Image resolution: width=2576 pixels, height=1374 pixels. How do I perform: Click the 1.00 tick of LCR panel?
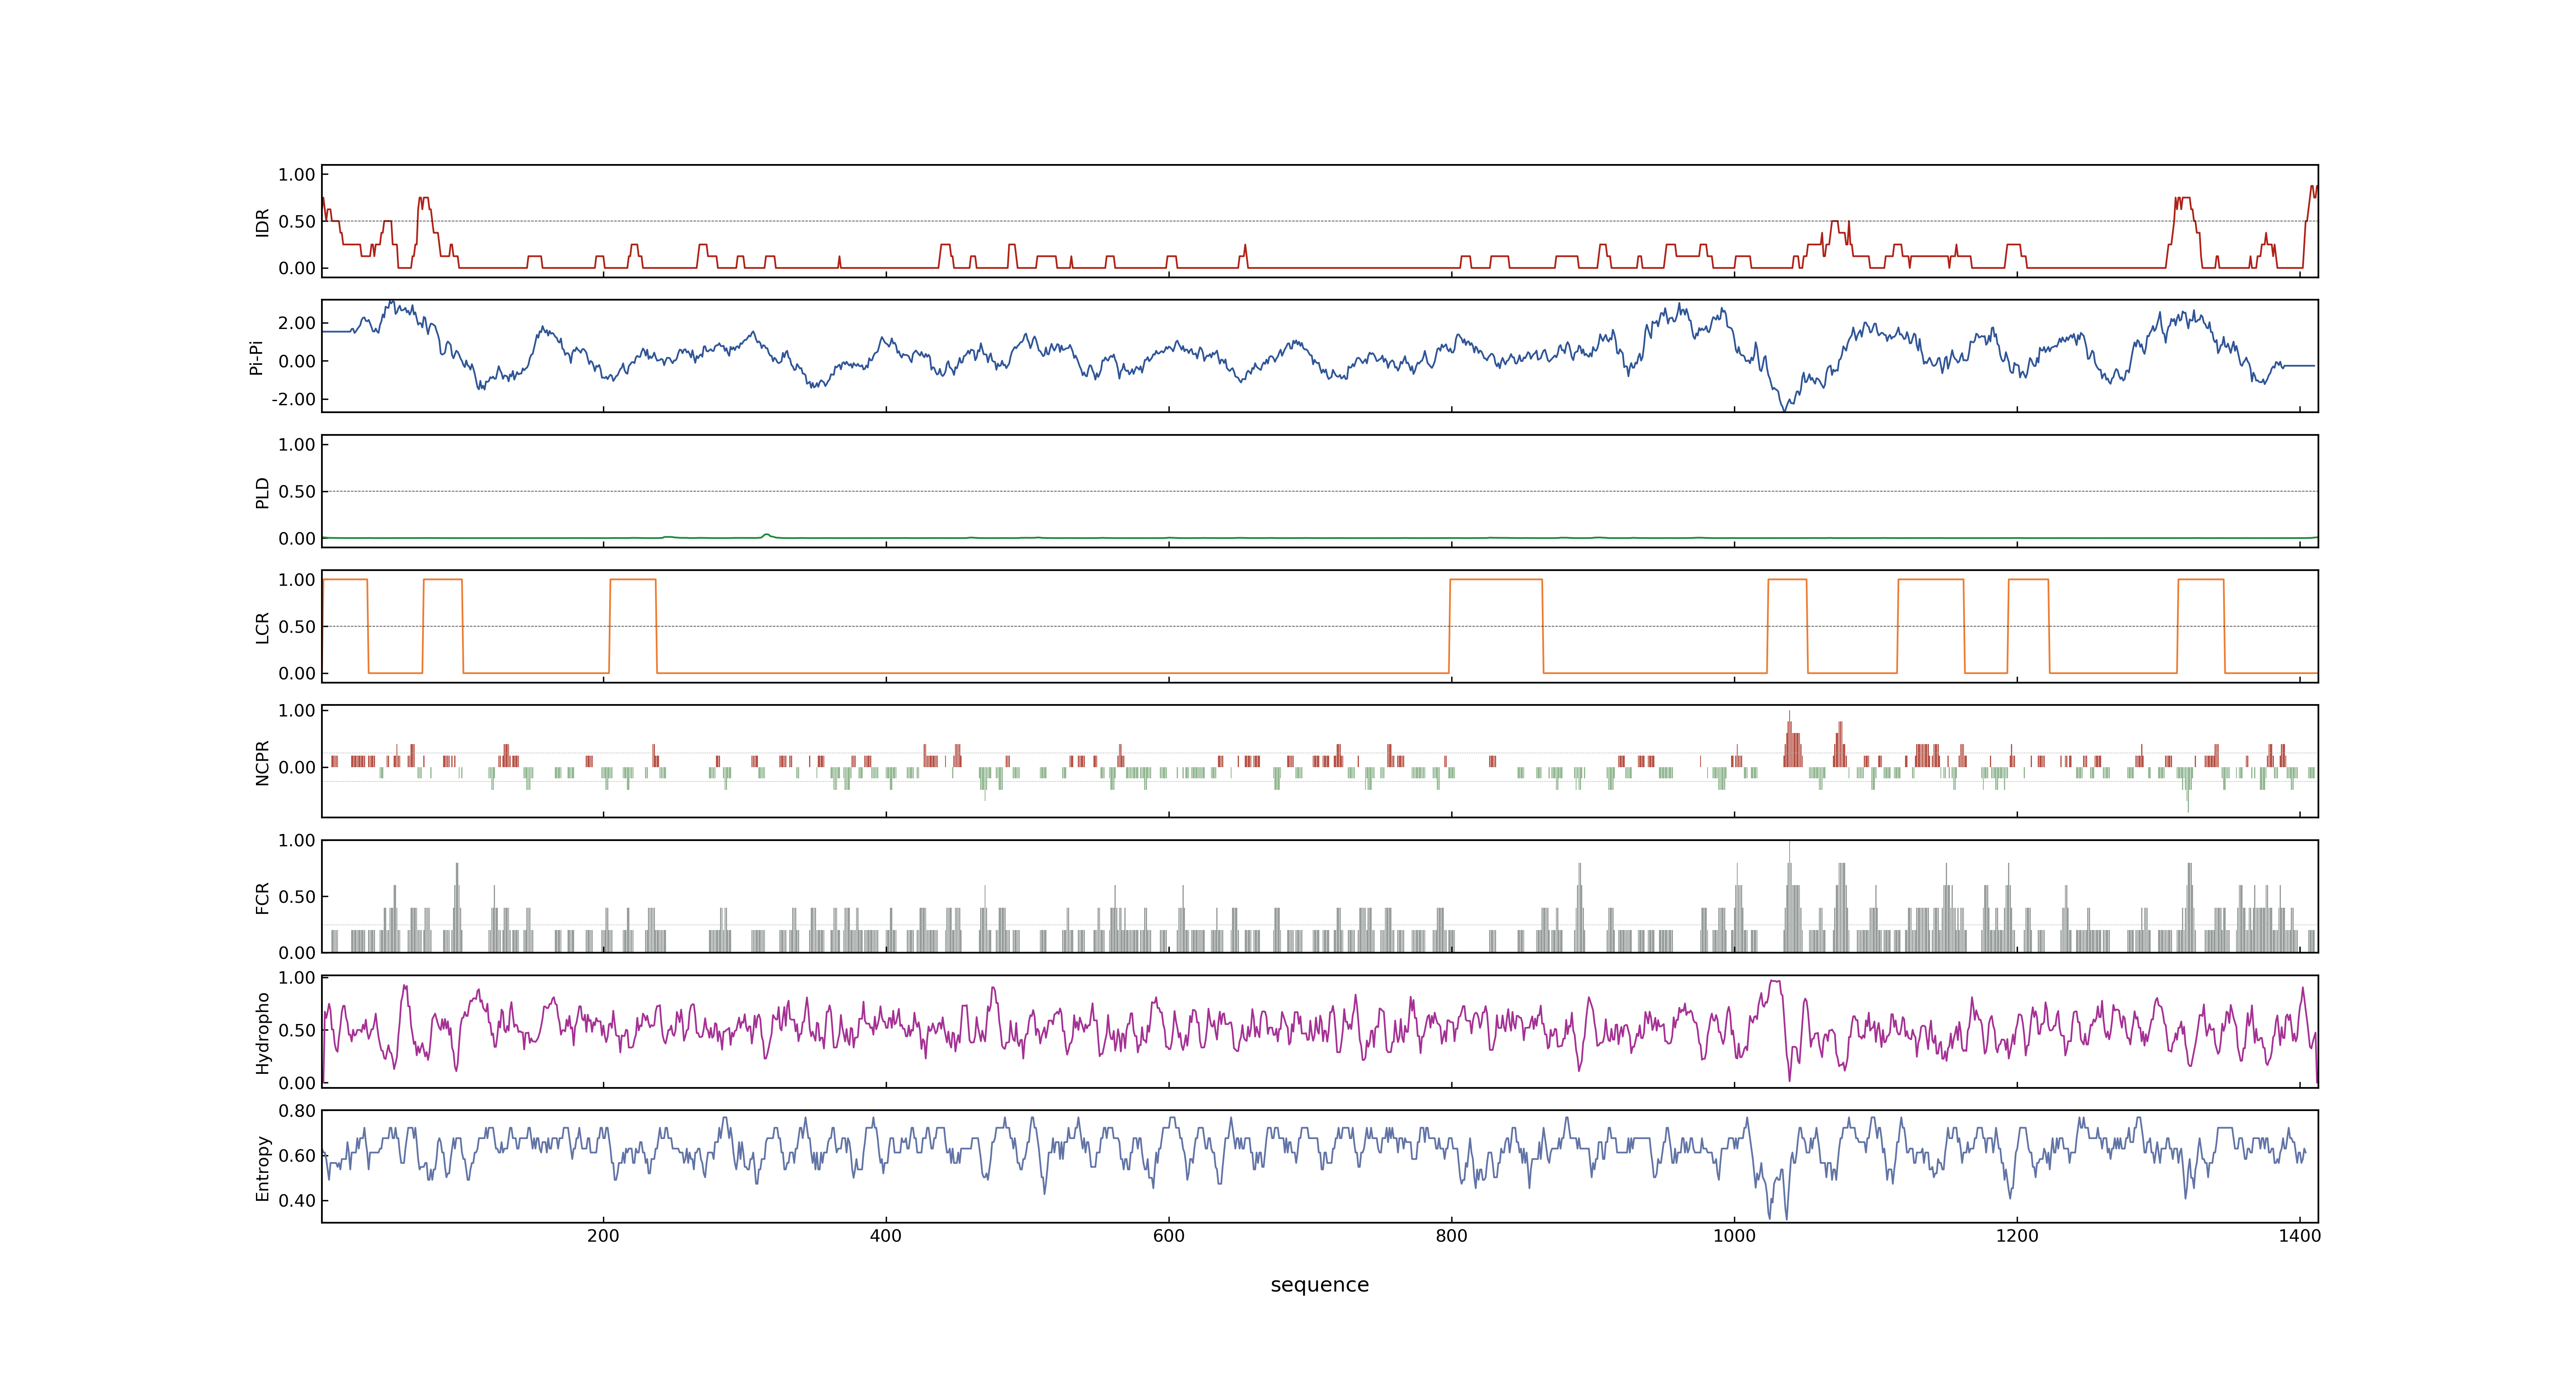297,580
